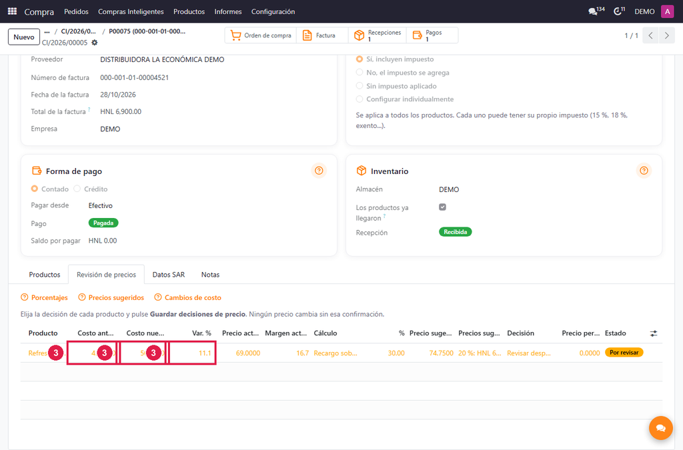
Task: Open the Recepciones smart button
Action: (x=378, y=35)
